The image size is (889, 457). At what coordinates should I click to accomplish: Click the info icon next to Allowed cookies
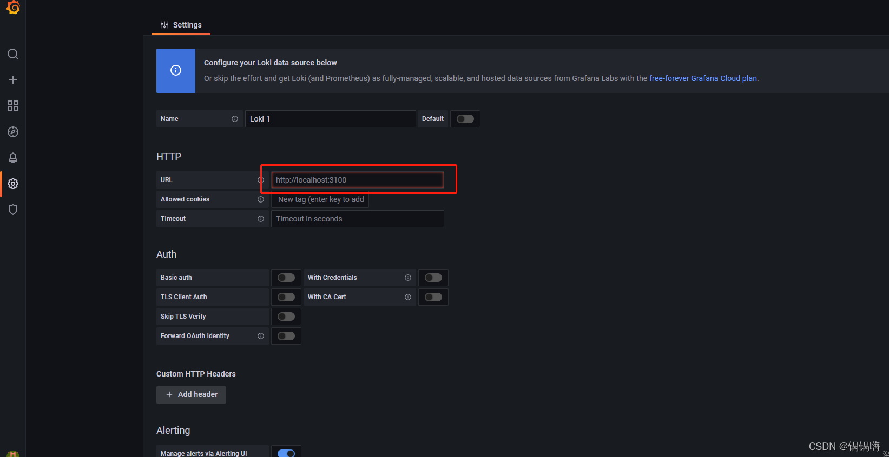[261, 199]
